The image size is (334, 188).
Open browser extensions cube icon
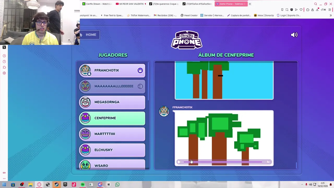coord(308,10)
